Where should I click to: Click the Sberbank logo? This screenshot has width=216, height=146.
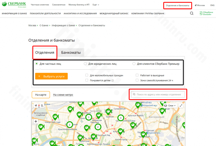[14, 5]
